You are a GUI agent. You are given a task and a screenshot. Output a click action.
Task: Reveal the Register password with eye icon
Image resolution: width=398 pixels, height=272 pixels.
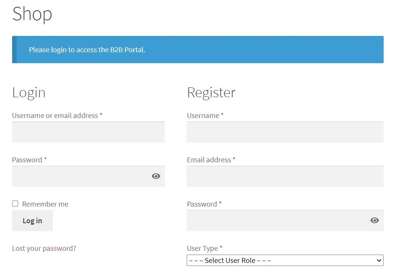tap(374, 221)
